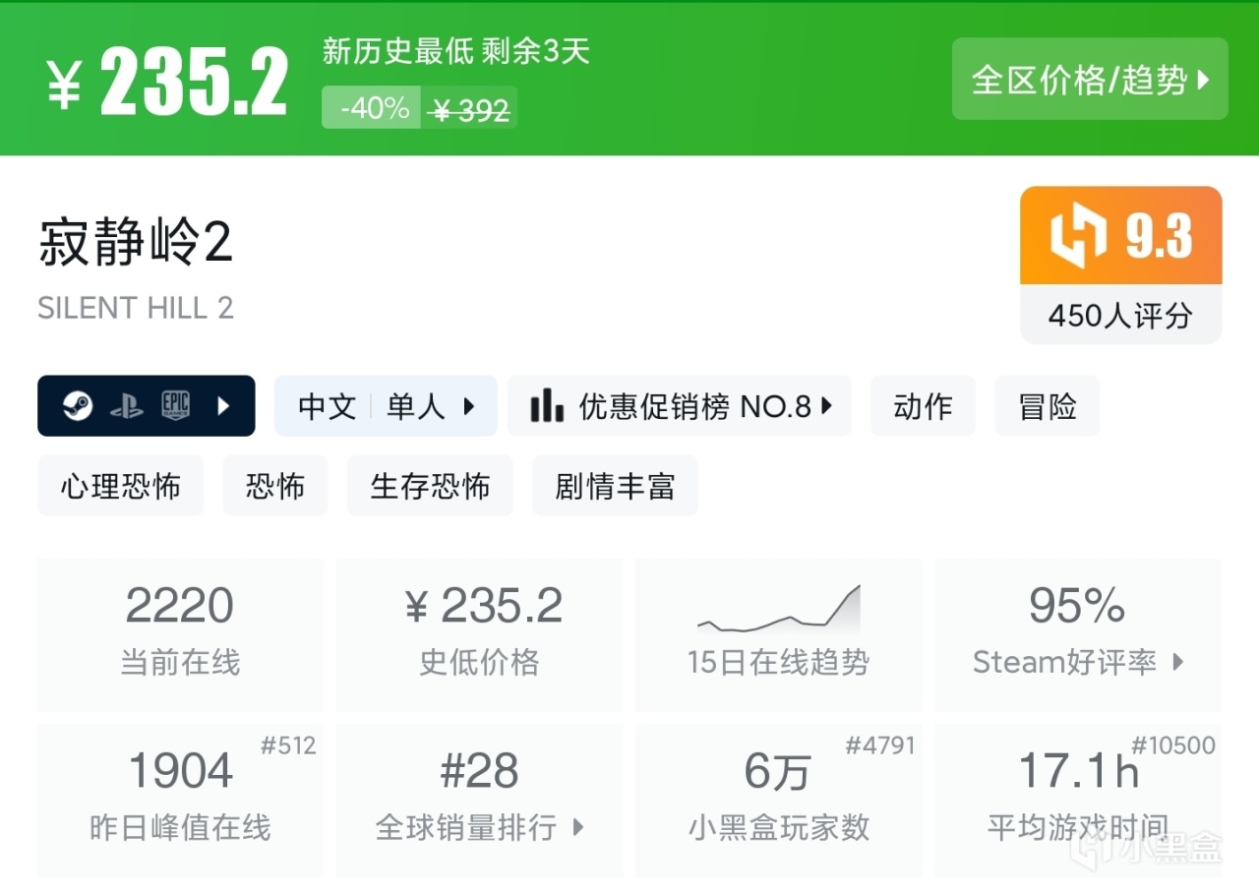Image resolution: width=1259 pixels, height=893 pixels.
Task: Click the Steam platform icon
Action: point(78,406)
